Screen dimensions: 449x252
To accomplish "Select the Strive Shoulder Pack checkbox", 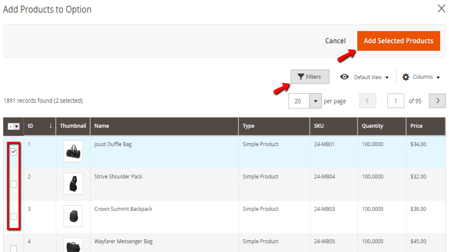I will (x=13, y=184).
